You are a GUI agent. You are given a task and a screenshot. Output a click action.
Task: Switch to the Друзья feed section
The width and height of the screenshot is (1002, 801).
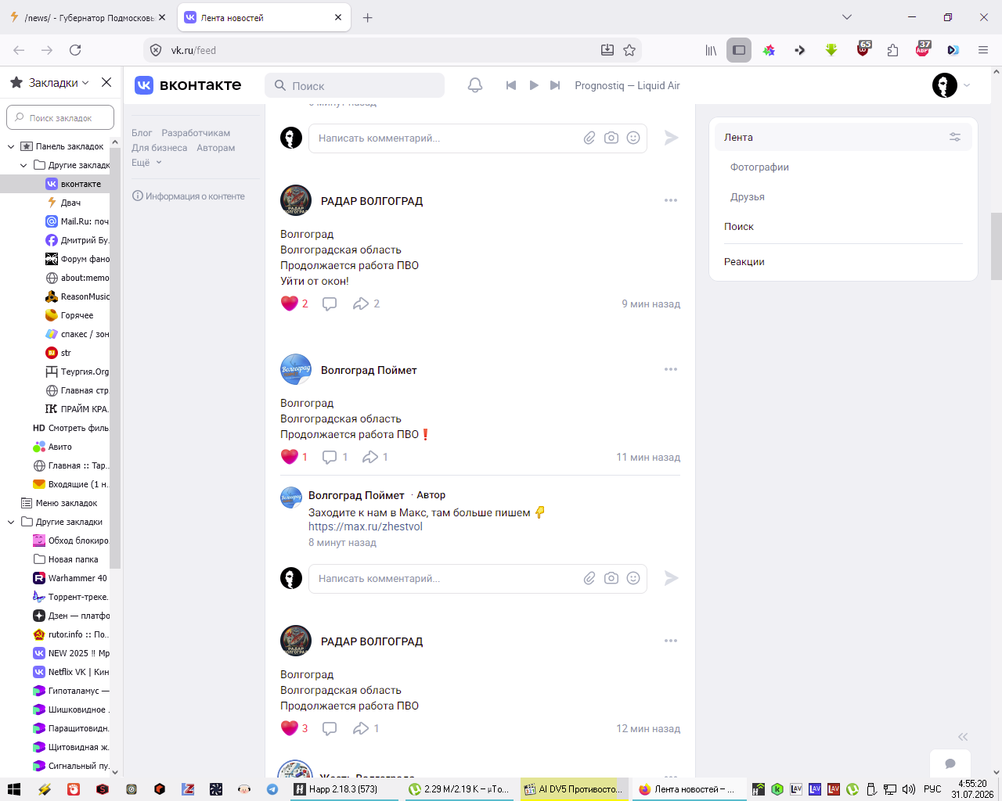coord(748,197)
